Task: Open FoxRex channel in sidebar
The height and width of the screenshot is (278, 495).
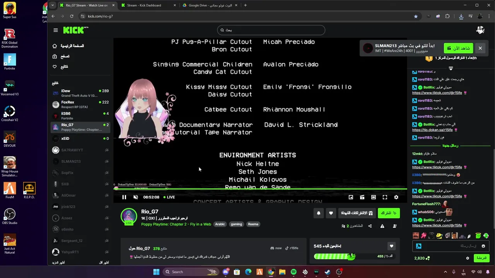Action: pos(80,104)
